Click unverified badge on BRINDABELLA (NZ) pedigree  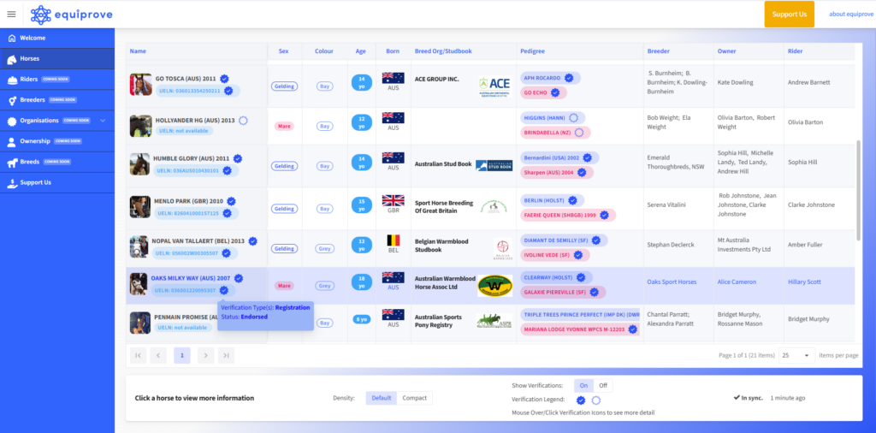coord(579,133)
